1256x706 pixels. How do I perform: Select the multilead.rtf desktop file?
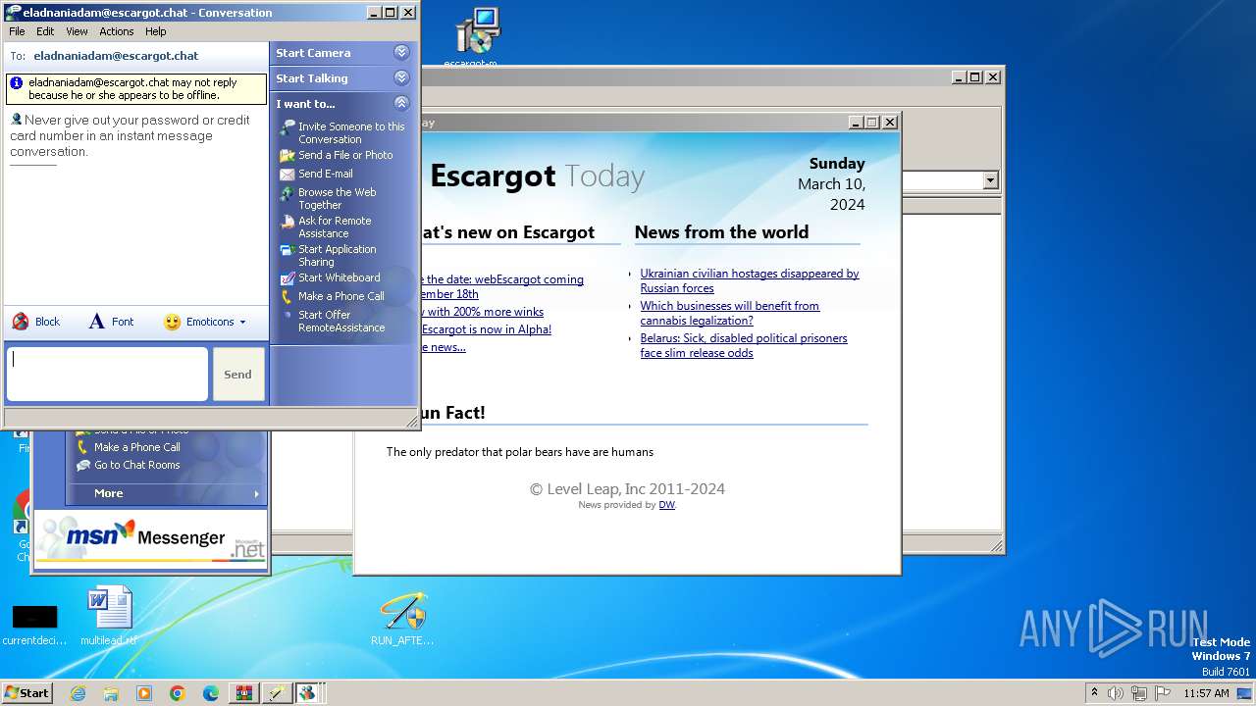tap(109, 616)
